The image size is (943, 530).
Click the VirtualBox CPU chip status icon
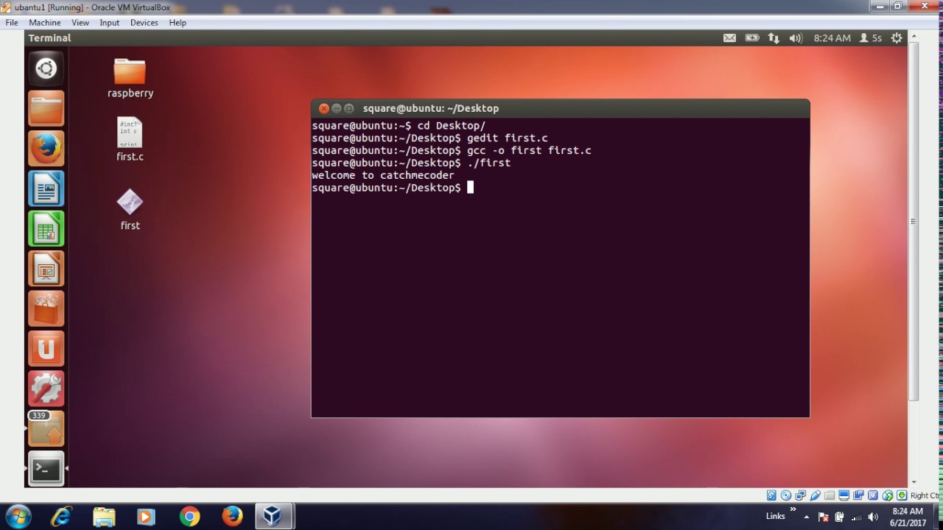(873, 495)
